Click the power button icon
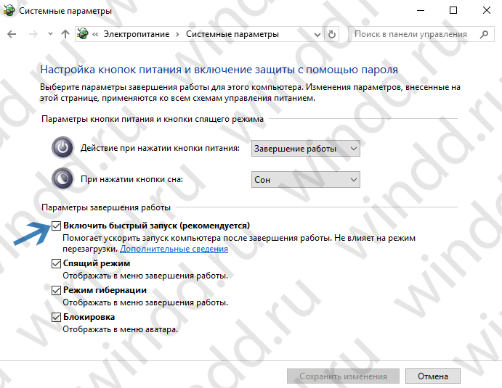 point(62,148)
